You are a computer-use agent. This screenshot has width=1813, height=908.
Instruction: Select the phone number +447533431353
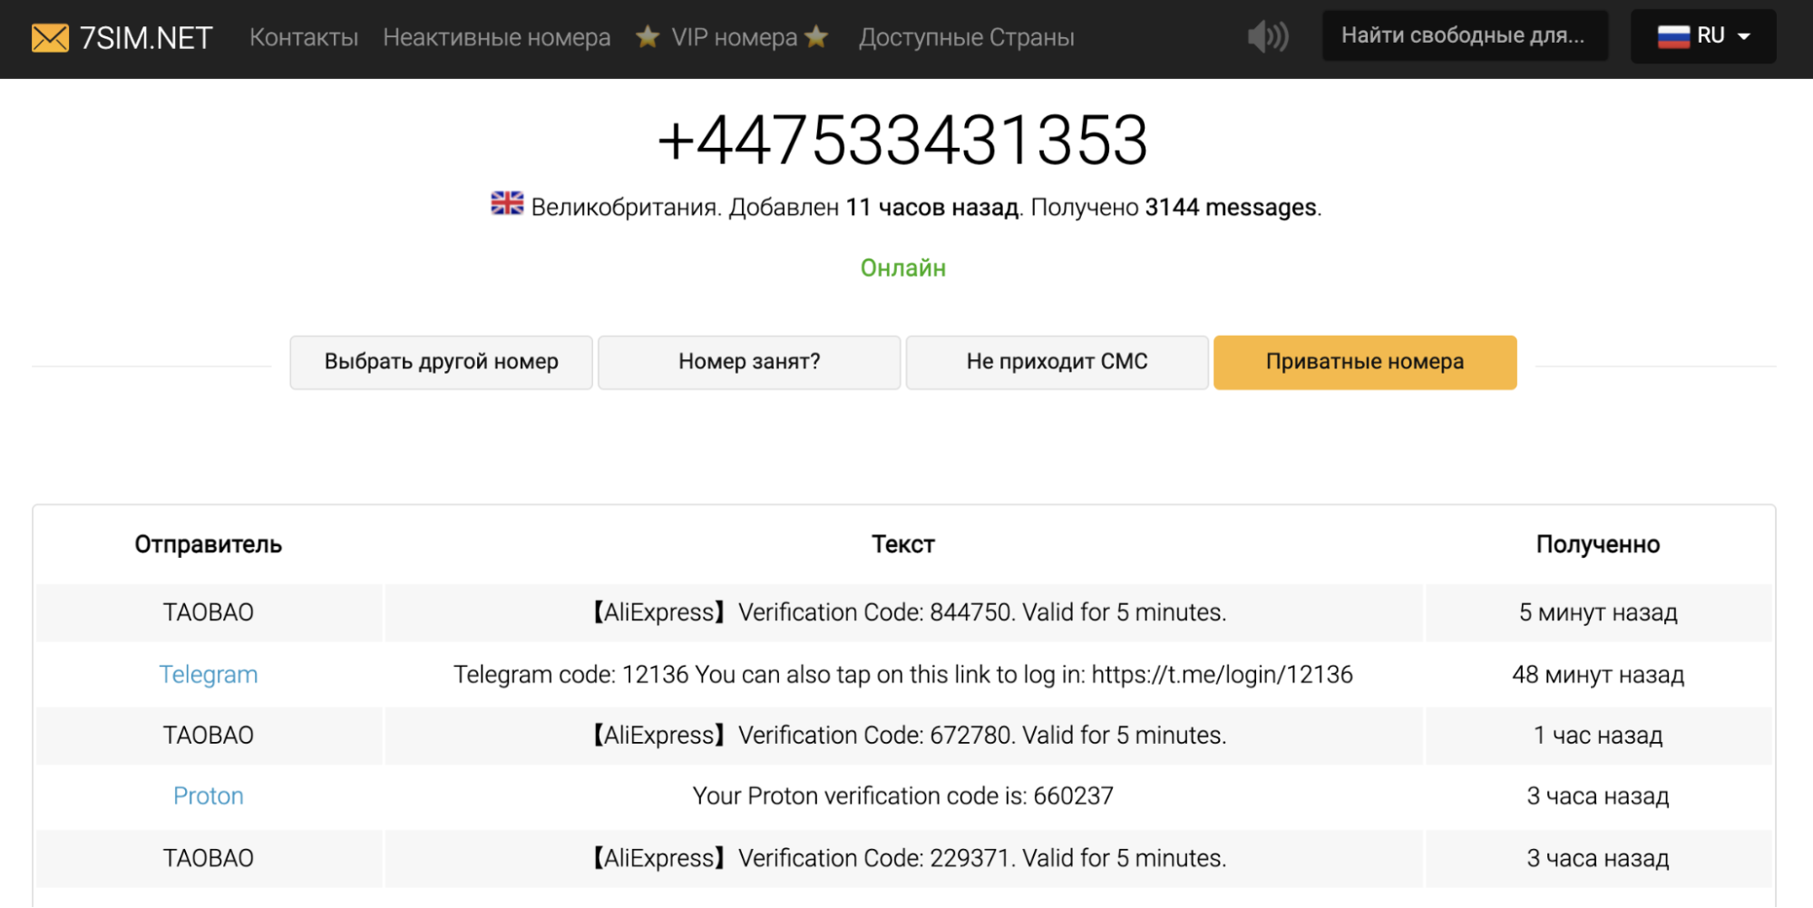[x=903, y=141]
